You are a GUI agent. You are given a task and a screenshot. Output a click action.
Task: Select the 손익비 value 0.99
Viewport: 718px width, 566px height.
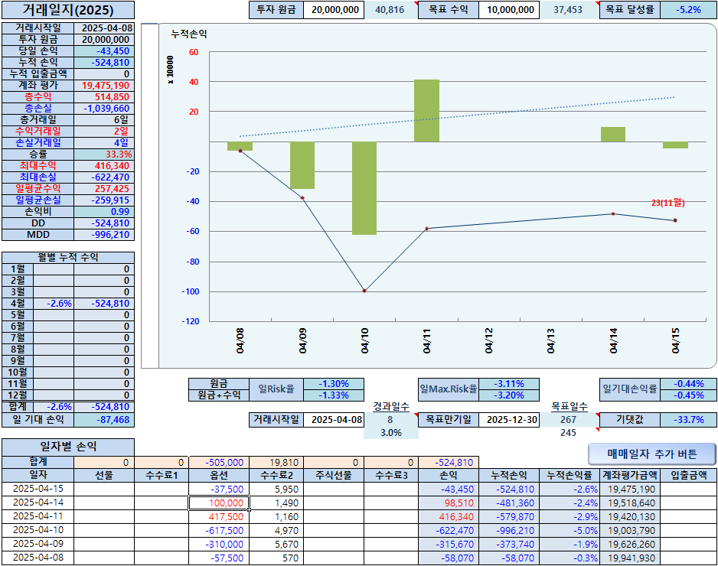coord(104,211)
